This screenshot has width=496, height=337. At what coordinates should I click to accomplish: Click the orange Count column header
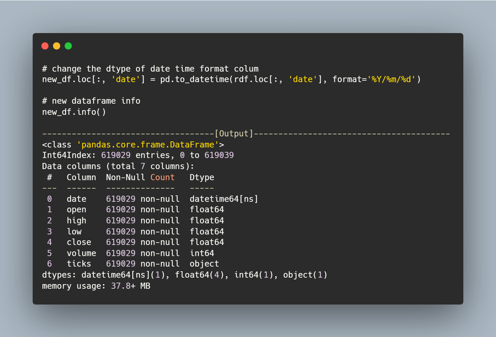[x=162, y=177]
